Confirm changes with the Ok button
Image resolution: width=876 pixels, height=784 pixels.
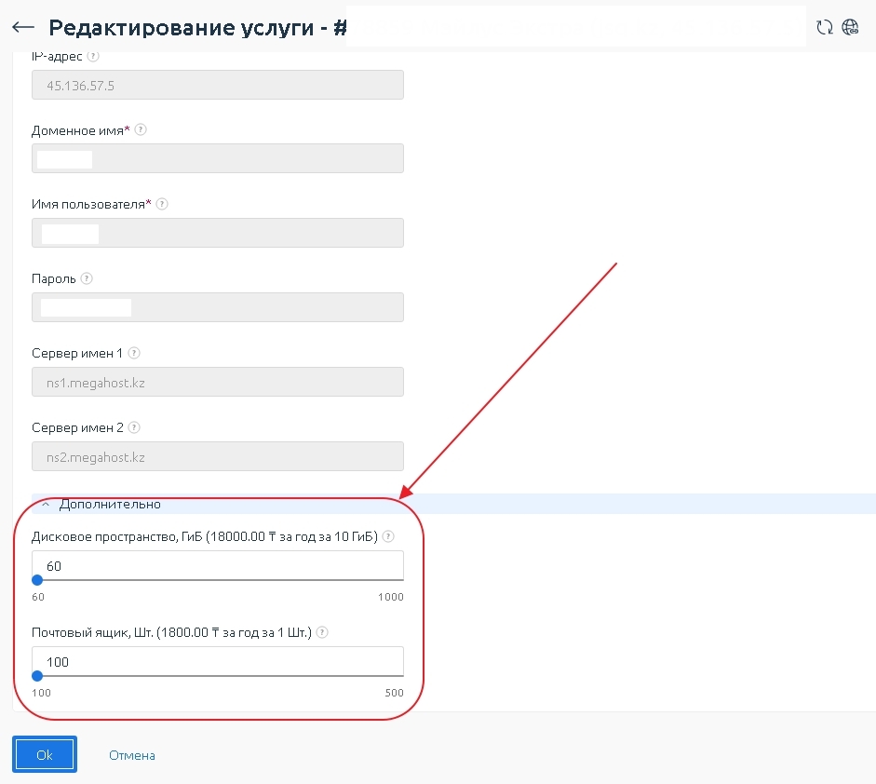point(45,754)
